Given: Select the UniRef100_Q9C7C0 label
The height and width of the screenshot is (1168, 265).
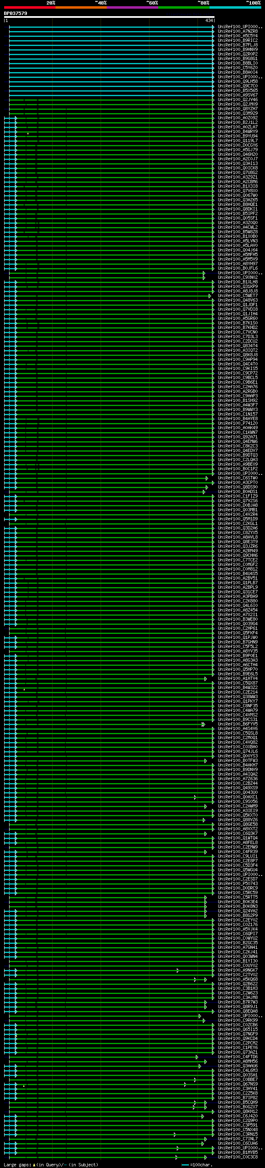Looking at the screenshot, I should pyautogui.click(x=238, y=86).
